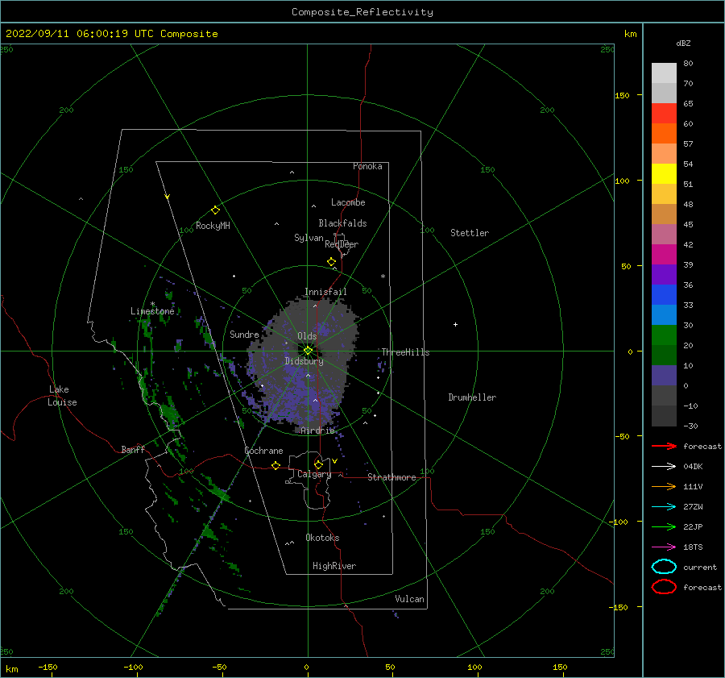The image size is (725, 678).
Task: Click the ThreeHills town label
Action: point(405,352)
